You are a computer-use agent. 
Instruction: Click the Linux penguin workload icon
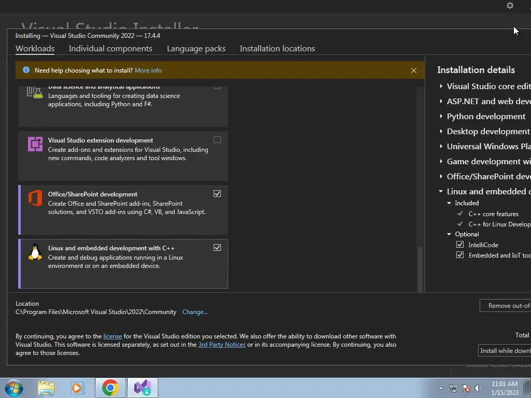tap(35, 252)
